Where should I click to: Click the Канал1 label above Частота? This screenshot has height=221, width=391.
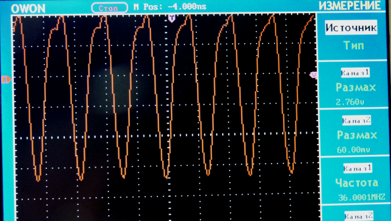(x=358, y=168)
